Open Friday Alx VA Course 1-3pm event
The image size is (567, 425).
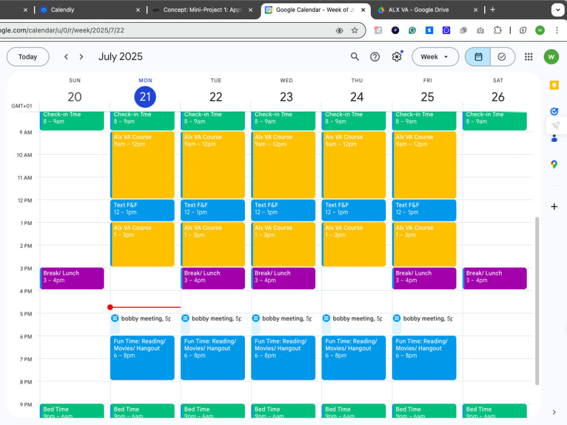pyautogui.click(x=424, y=244)
